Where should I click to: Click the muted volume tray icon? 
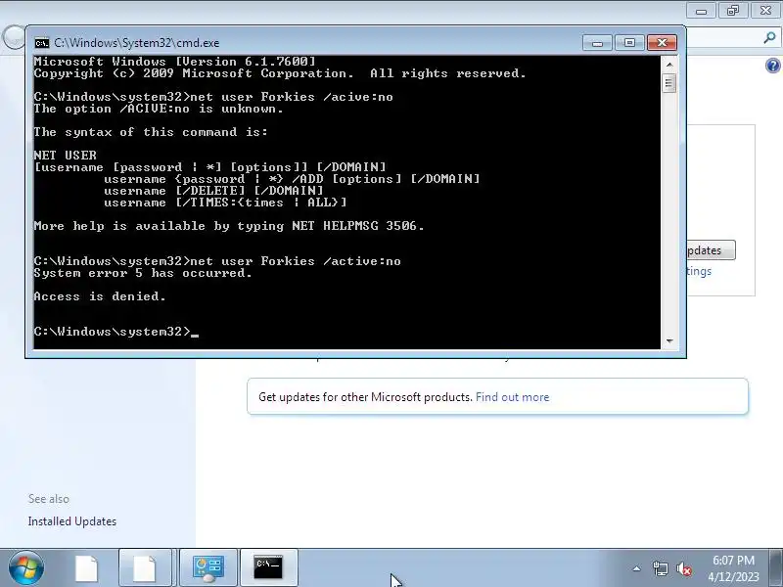click(683, 568)
